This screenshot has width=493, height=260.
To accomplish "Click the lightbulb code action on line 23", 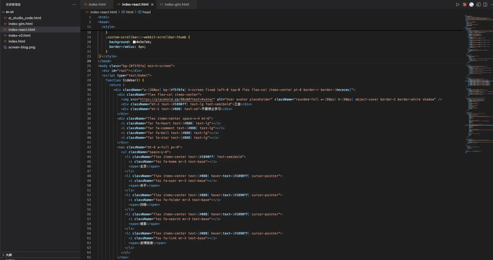I will click(100, 56).
